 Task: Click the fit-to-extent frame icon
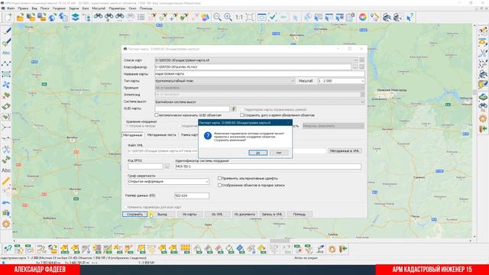250,17
